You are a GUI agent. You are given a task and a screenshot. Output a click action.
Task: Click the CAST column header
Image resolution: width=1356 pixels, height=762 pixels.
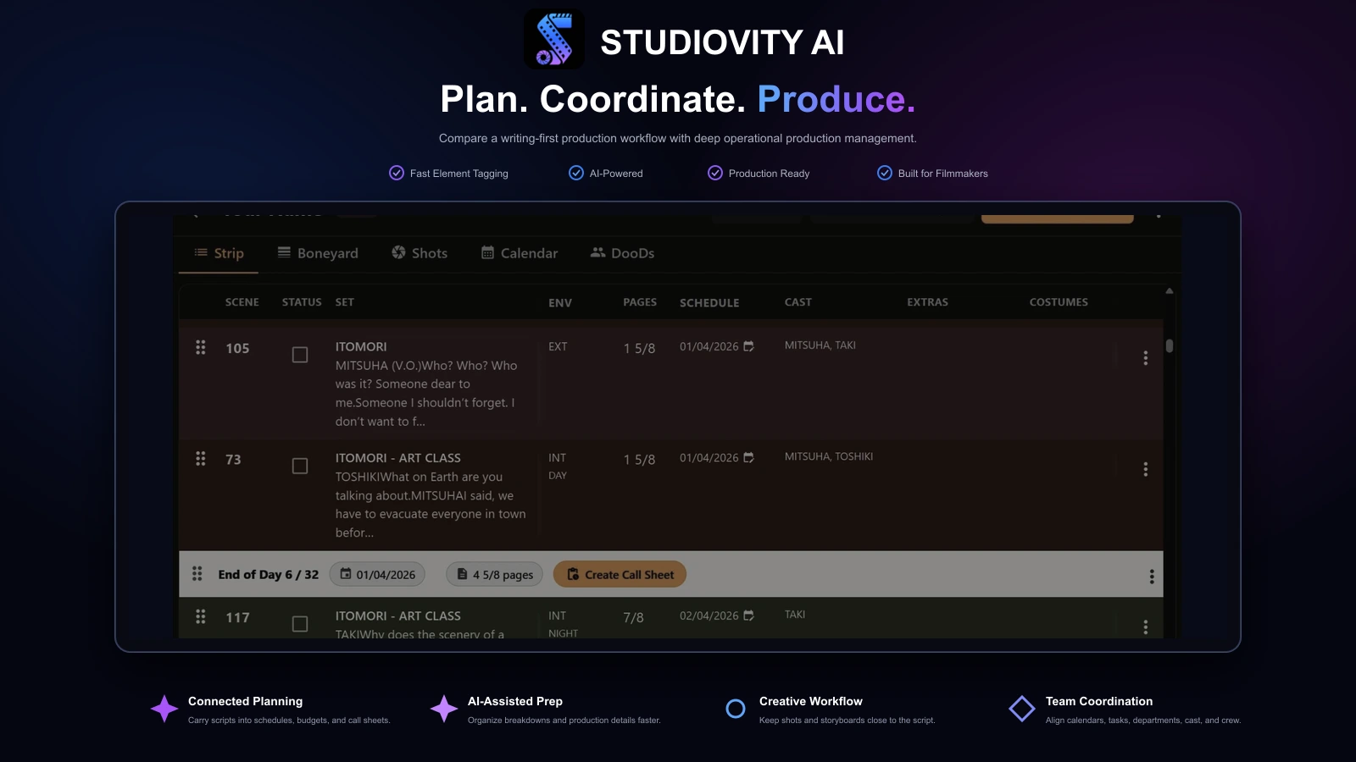tap(798, 302)
